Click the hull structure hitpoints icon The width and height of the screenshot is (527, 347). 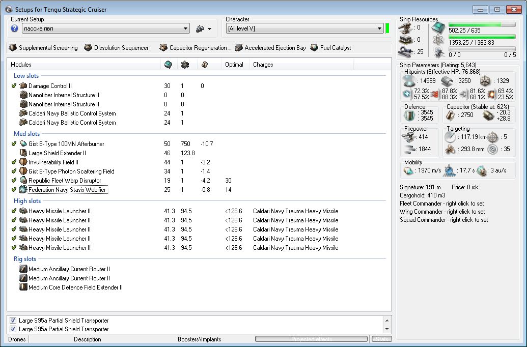click(485, 81)
